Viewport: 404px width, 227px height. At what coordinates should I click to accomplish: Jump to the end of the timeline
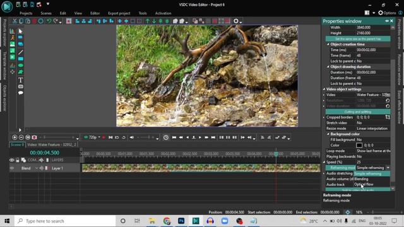point(213,137)
